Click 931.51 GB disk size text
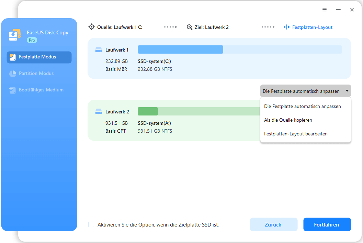The width and height of the screenshot is (363, 243). click(x=117, y=123)
